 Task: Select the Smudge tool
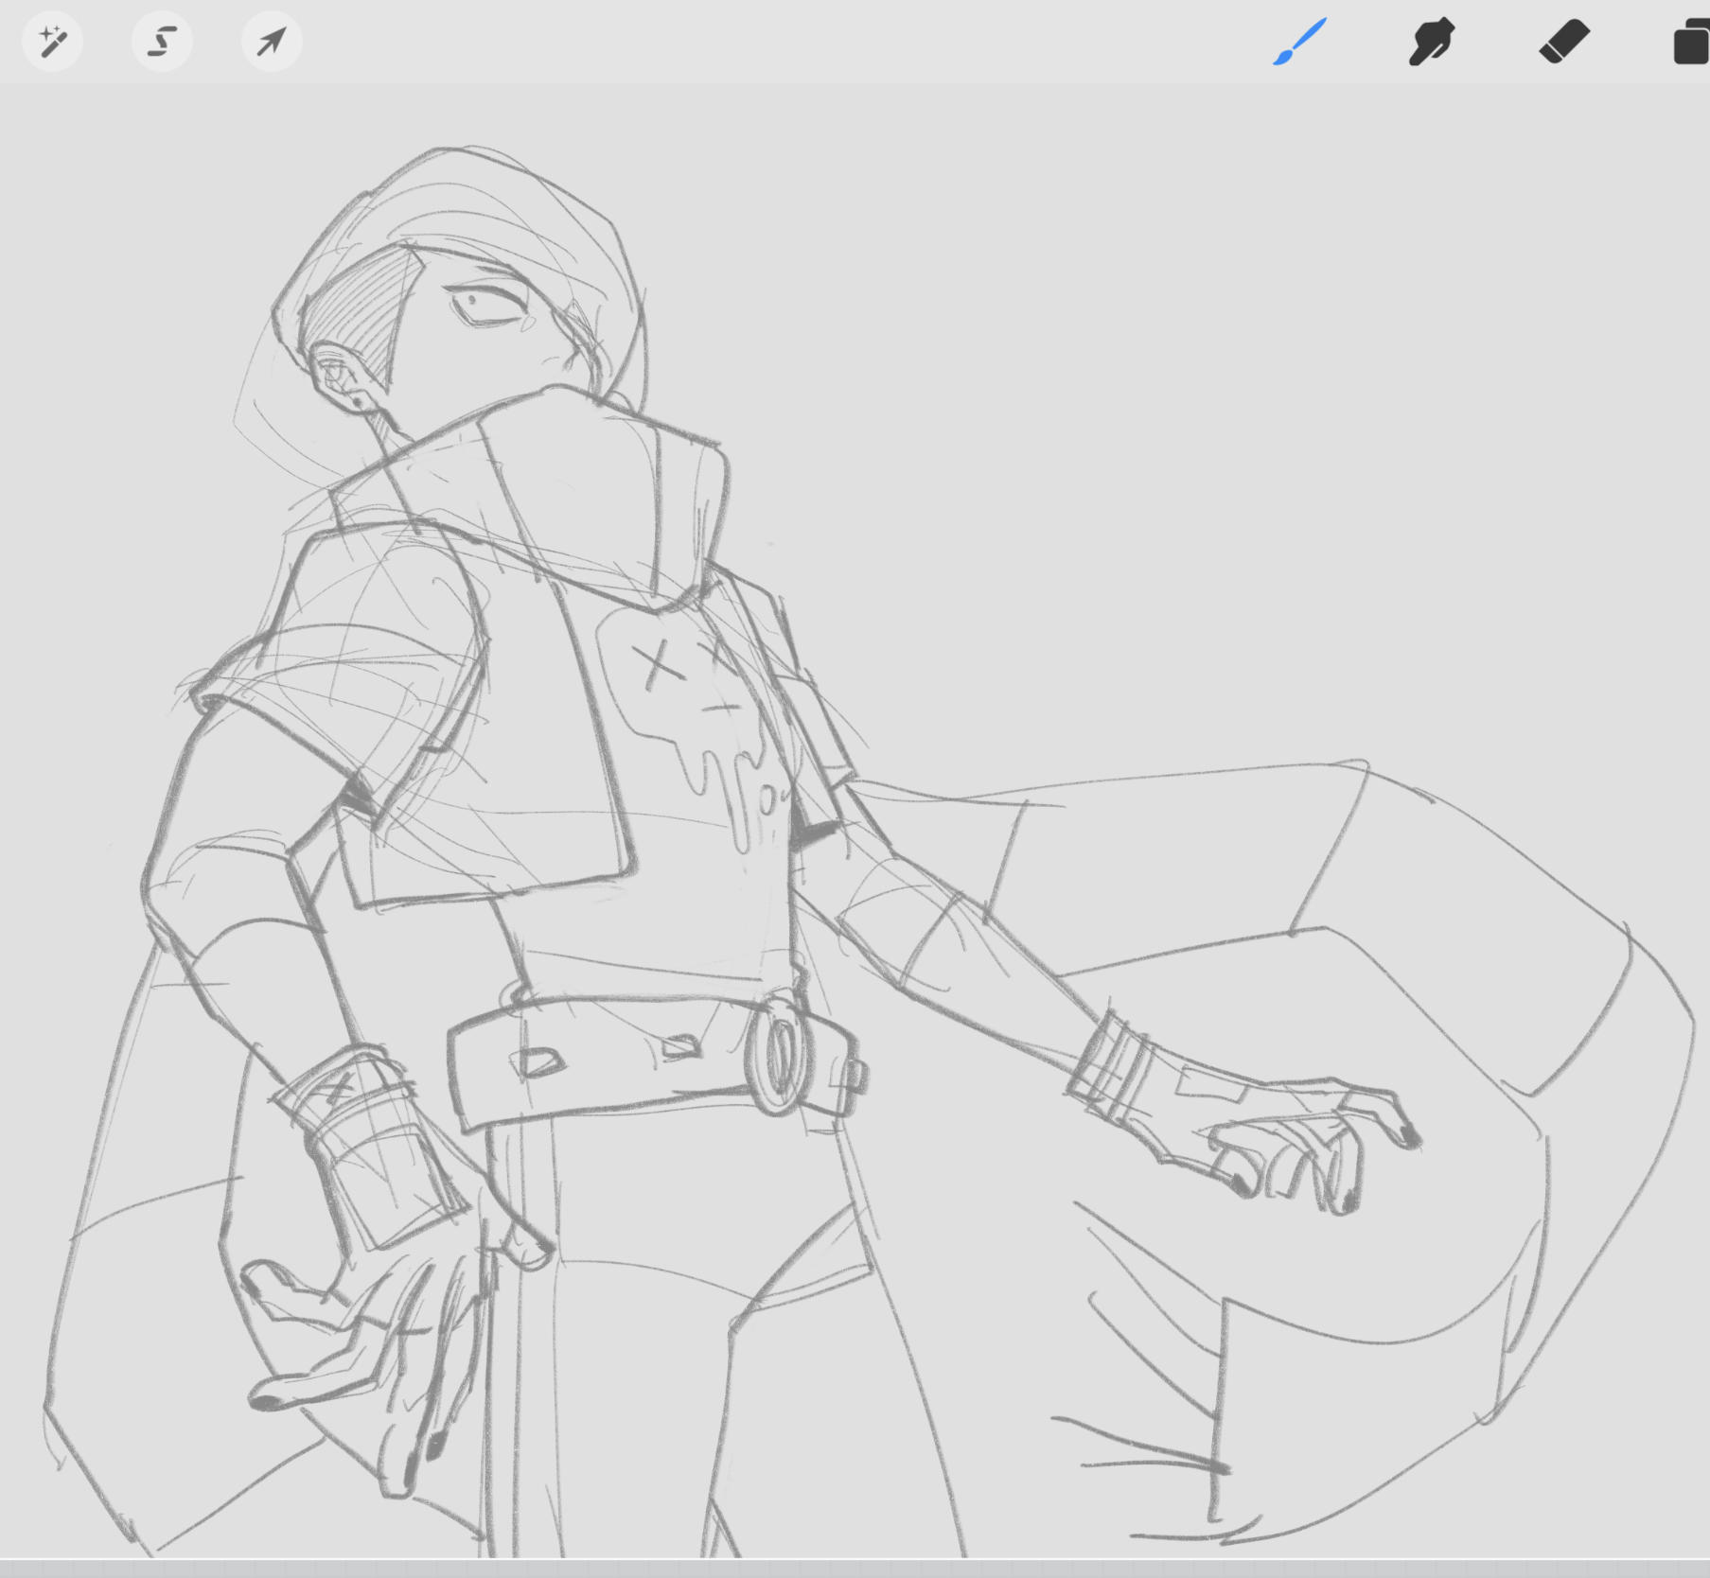click(x=1431, y=43)
